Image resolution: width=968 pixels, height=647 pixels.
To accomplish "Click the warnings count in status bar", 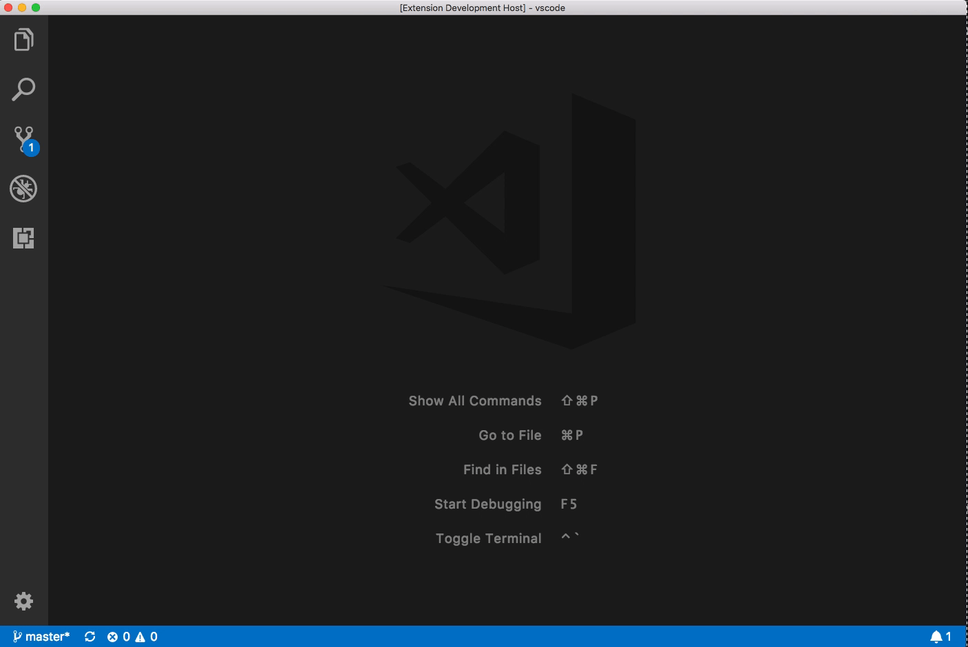I will (147, 637).
